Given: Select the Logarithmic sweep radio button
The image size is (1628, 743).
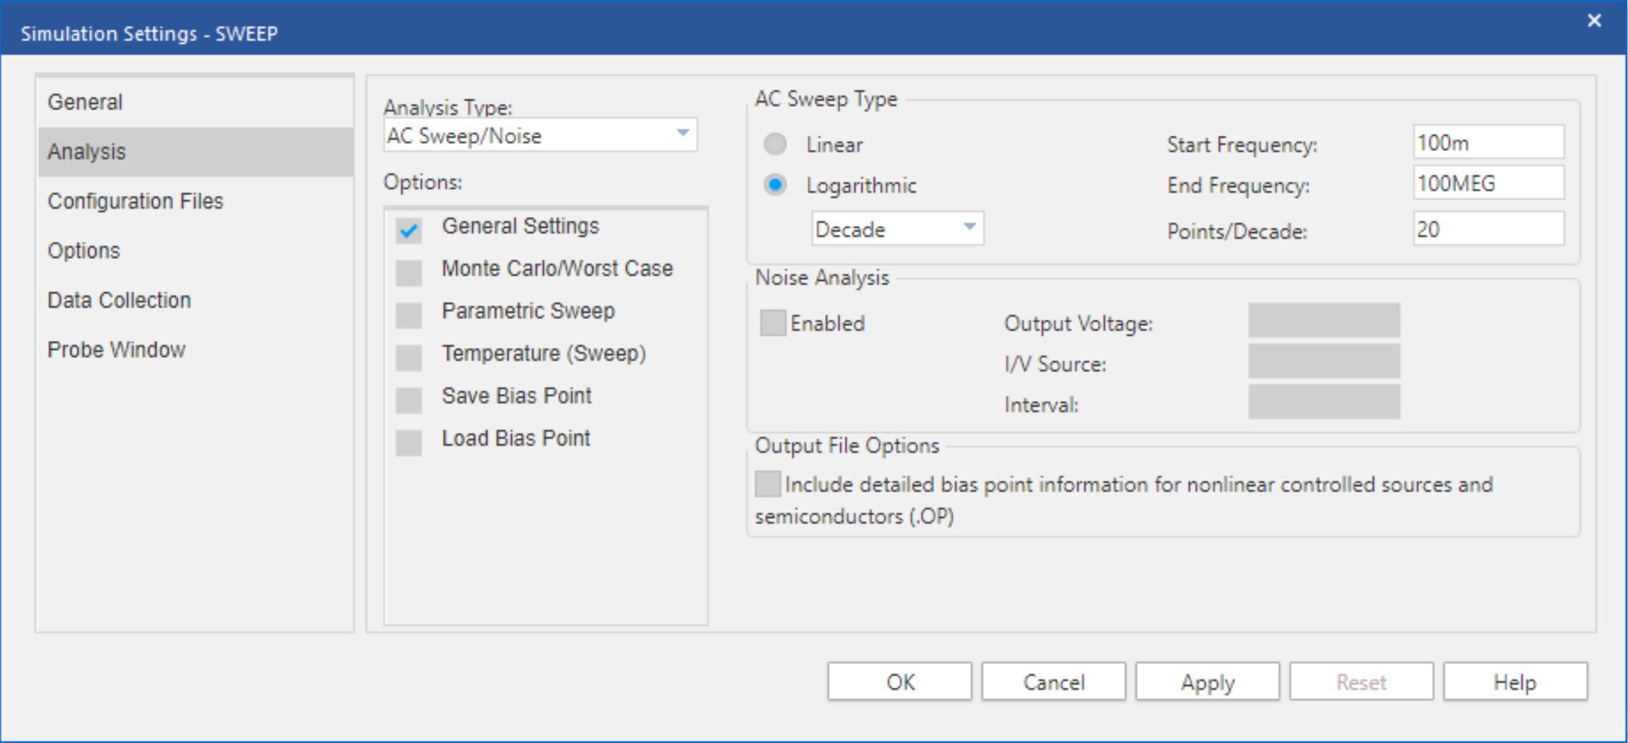Looking at the screenshot, I should [x=775, y=185].
